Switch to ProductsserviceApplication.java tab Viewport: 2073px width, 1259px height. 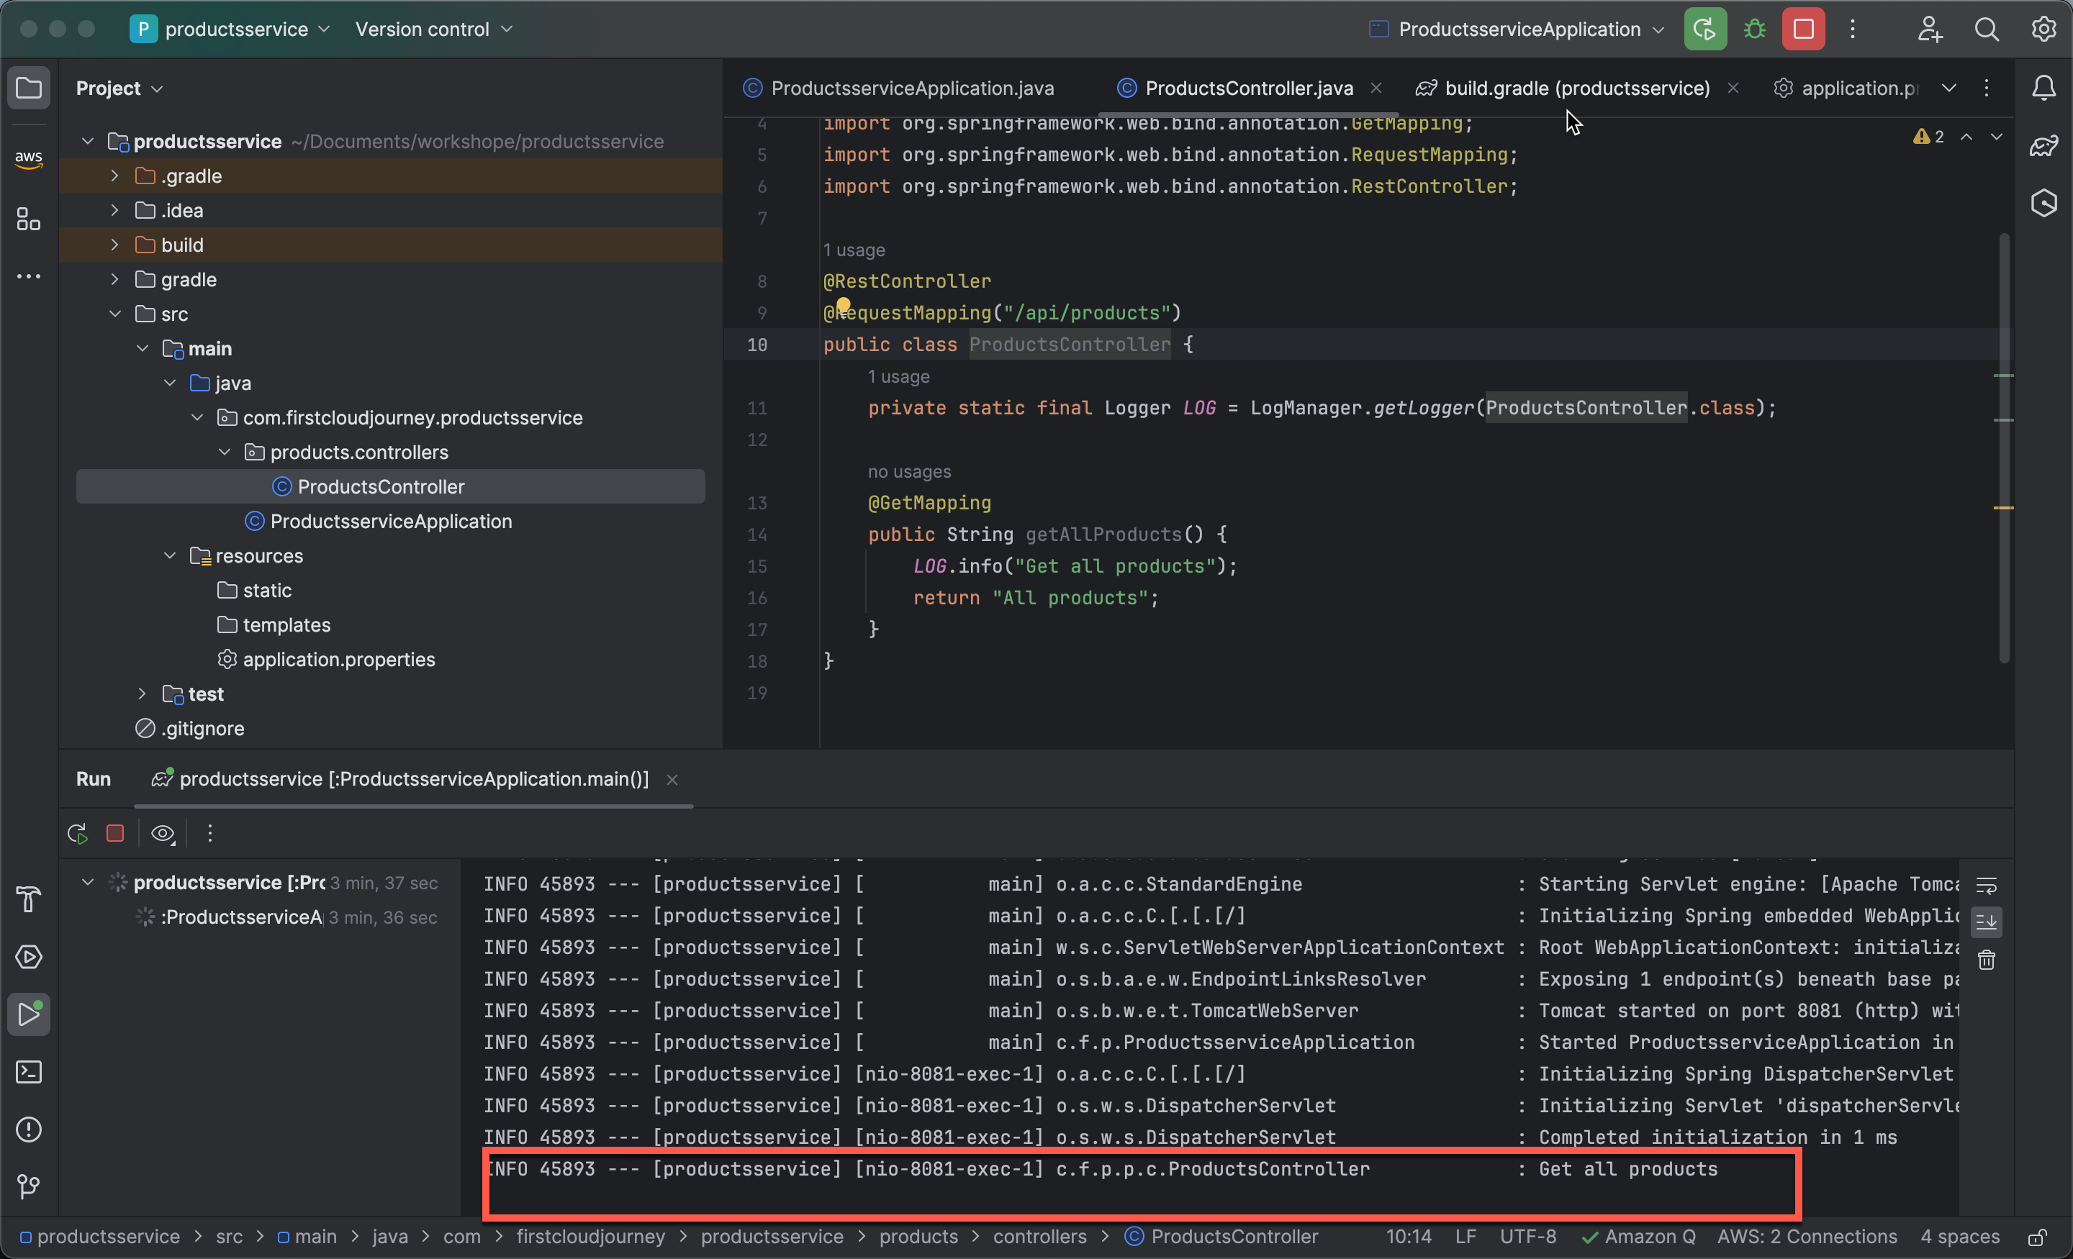[898, 88]
